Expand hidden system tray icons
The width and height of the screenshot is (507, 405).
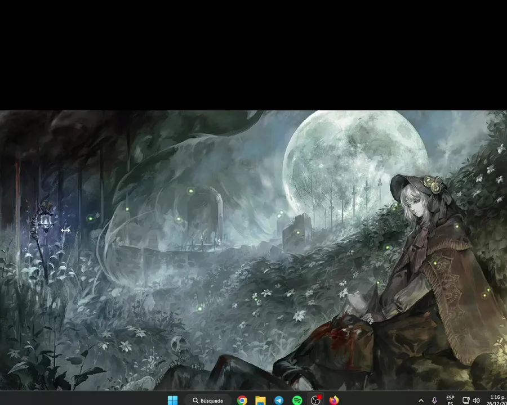[x=421, y=400]
